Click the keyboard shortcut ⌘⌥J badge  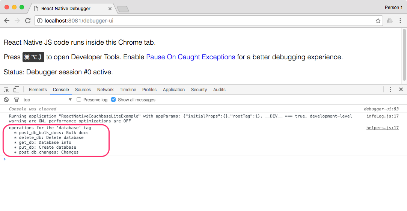(33, 57)
